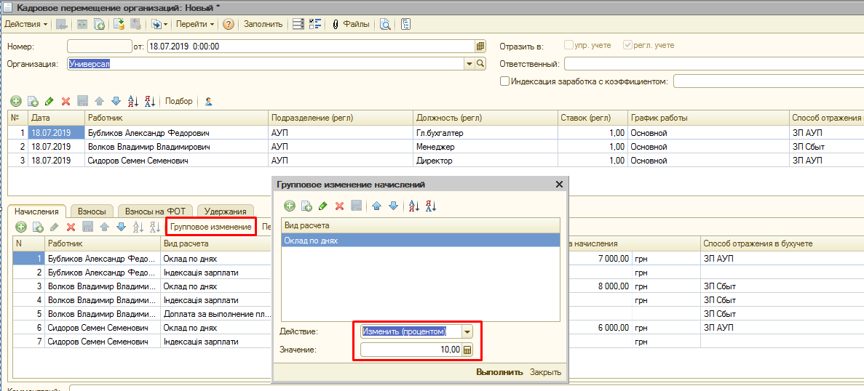Screen dimensions: 864x391
Task: Open the Удержания tab
Action: pyautogui.click(x=225, y=211)
